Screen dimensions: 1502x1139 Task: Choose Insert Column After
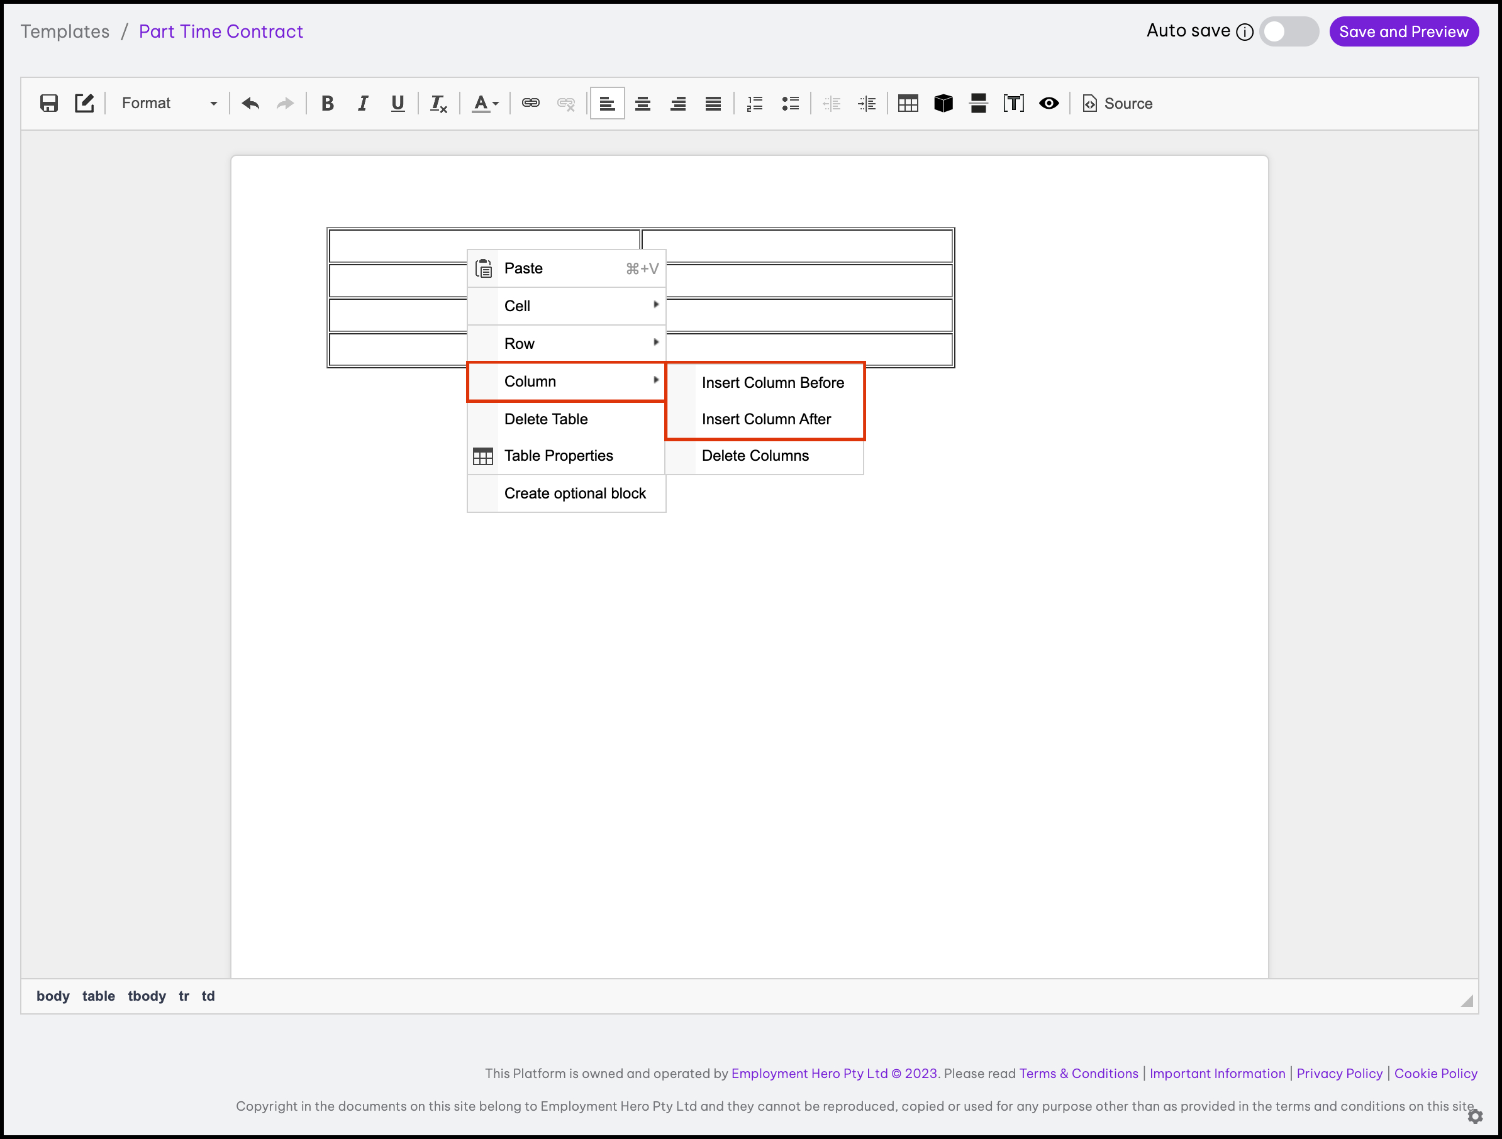(766, 419)
